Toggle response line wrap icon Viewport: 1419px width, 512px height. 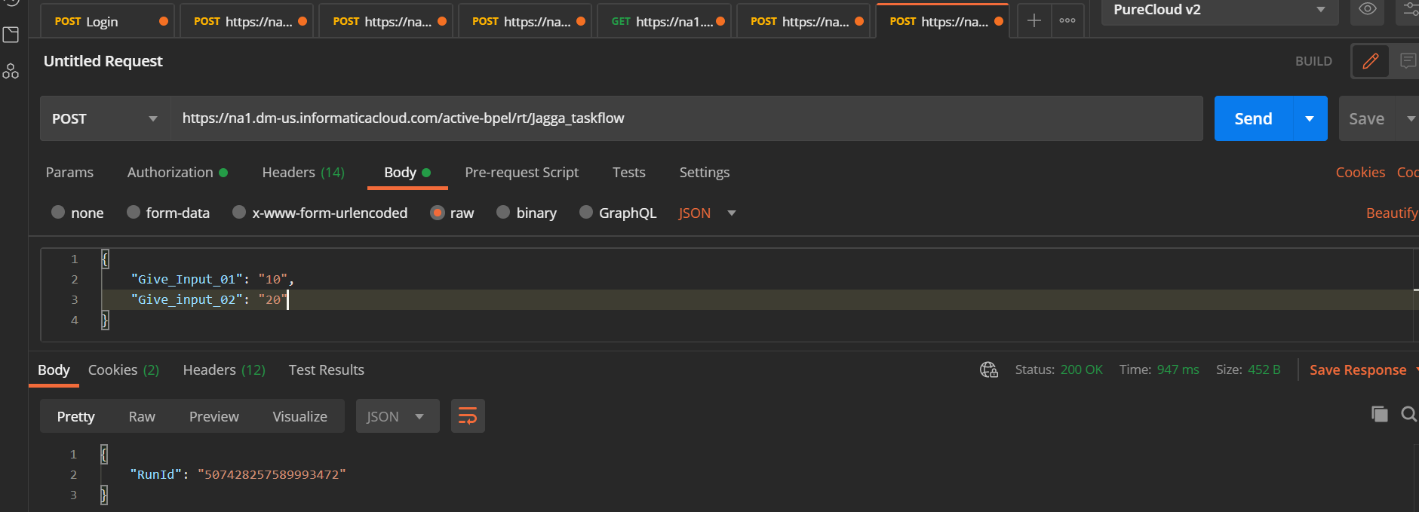click(x=468, y=416)
